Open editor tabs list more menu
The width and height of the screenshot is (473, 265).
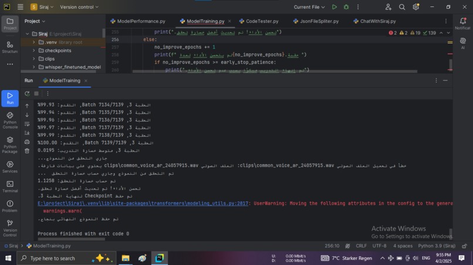point(446,21)
